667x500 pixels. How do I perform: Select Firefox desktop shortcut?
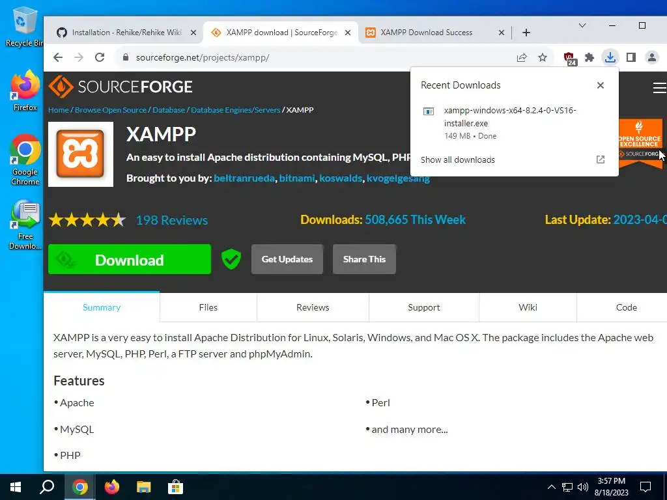point(25,90)
